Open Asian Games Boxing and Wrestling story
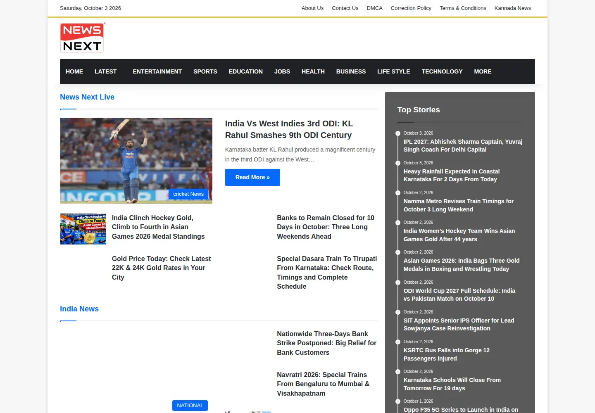 [x=462, y=265]
